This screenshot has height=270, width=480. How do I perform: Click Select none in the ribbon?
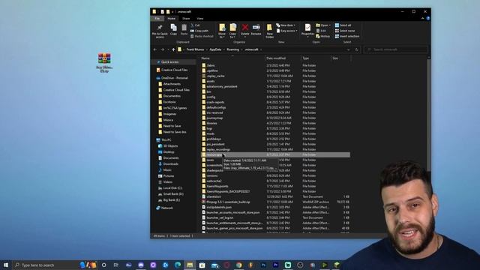click(x=345, y=31)
